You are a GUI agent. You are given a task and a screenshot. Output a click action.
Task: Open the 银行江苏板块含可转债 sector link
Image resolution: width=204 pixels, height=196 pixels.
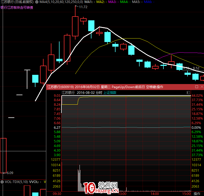tap(17, 8)
